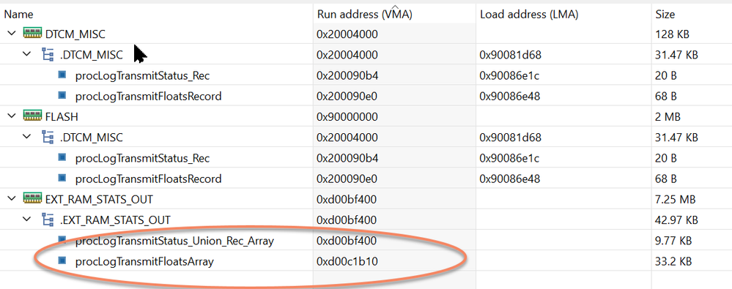Select procLogTransmitFloatsRecord under the FLASH region
The image size is (732, 289).
tap(366, 179)
